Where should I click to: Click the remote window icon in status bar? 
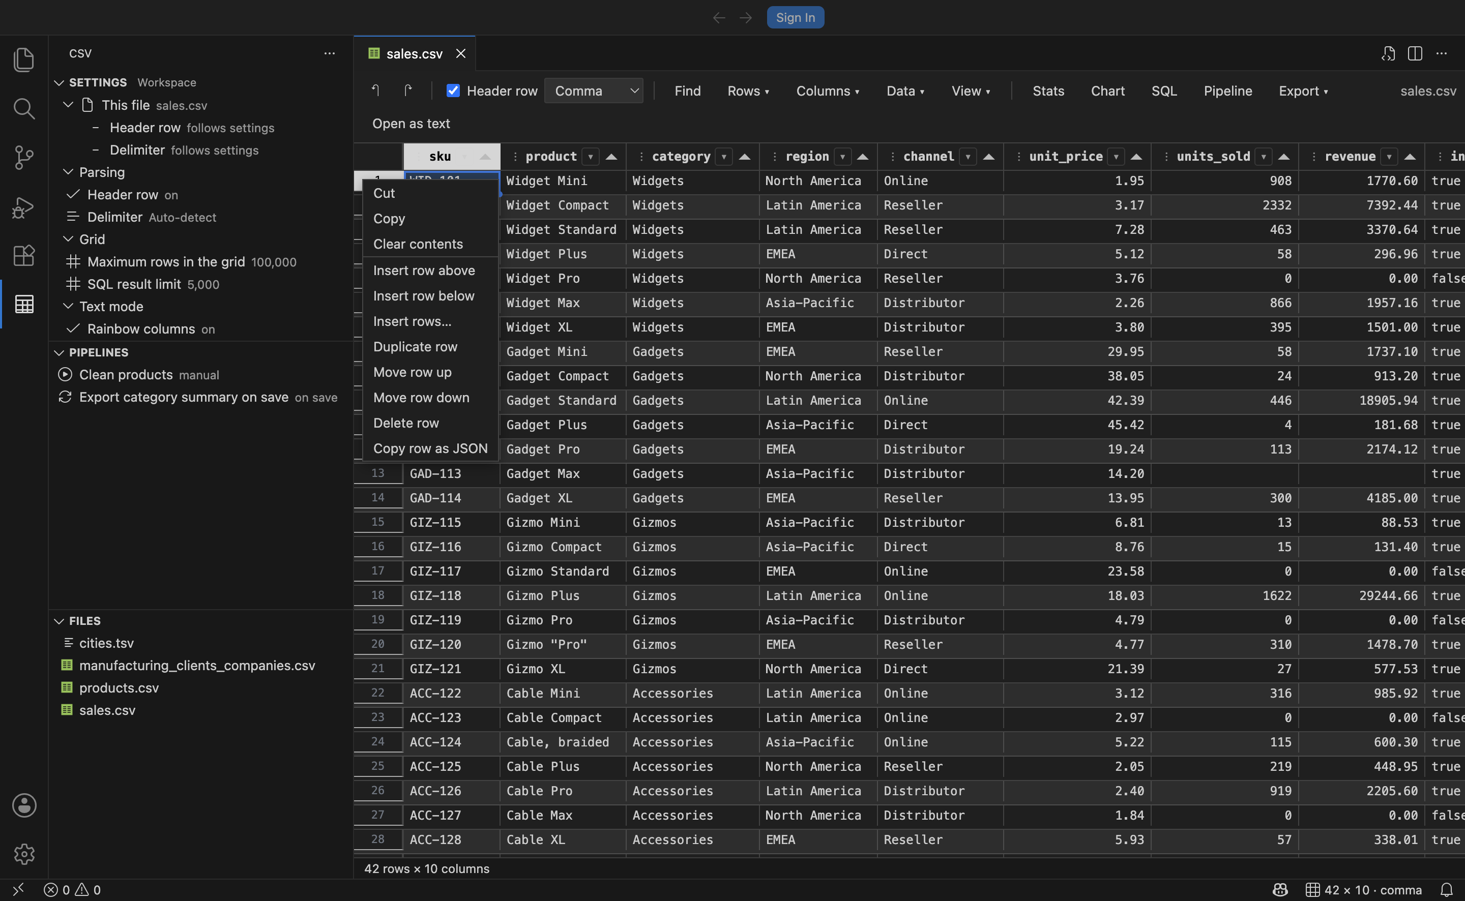pos(18,890)
